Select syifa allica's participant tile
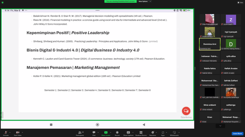The width and height of the screenshot is (245, 137). 231,56
